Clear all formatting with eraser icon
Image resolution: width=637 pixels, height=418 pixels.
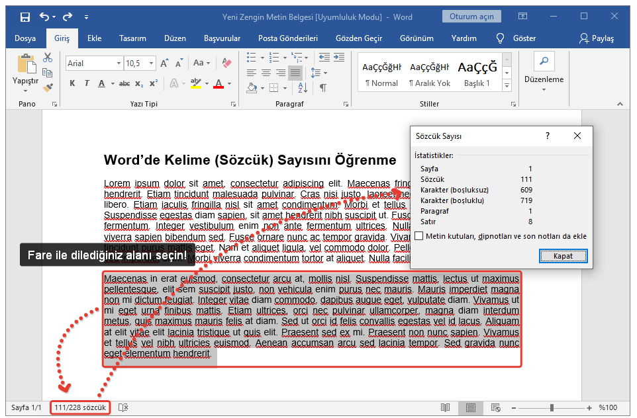(x=226, y=64)
